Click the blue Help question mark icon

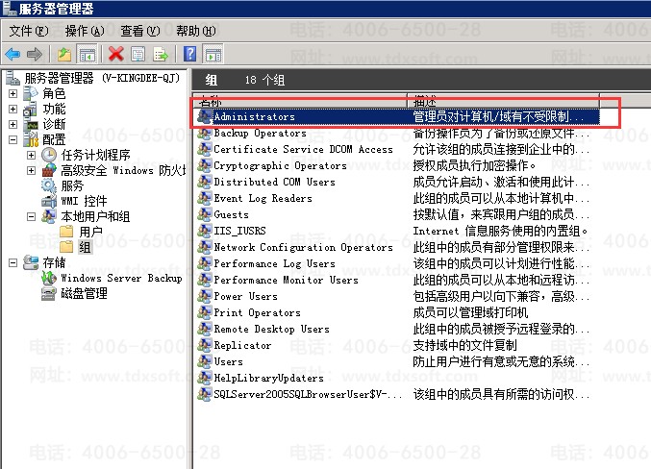pos(190,54)
